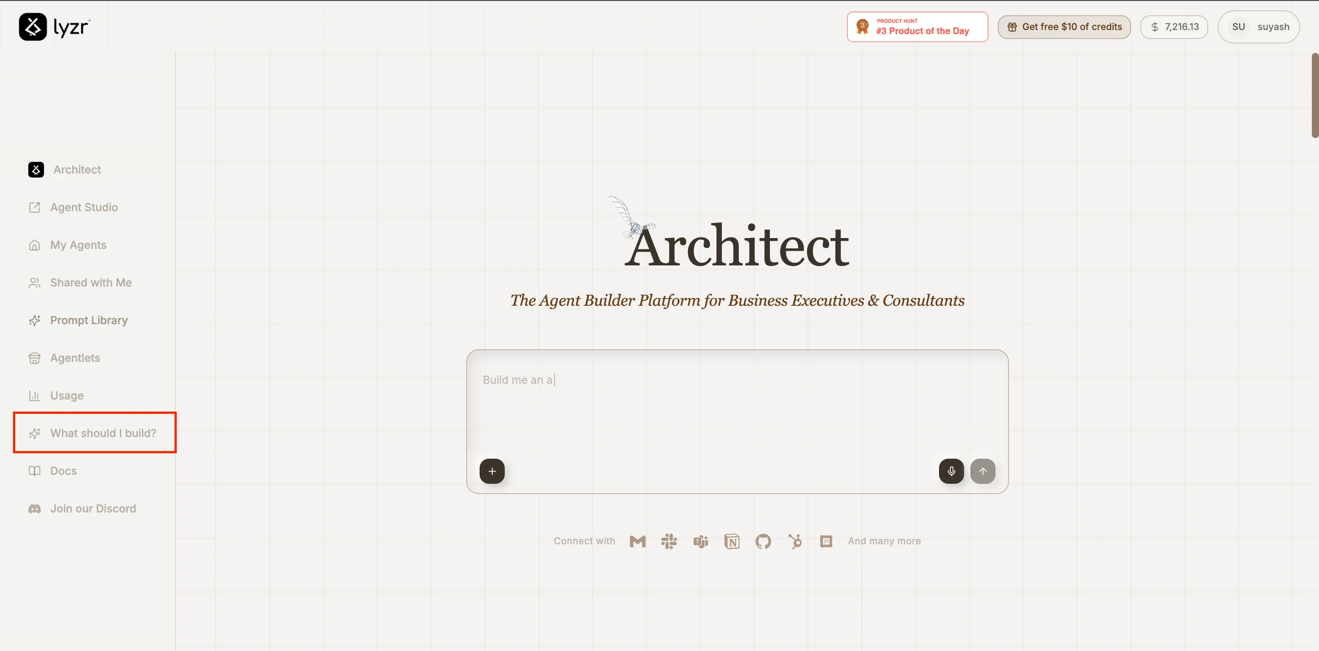This screenshot has height=651, width=1319.
Task: Click the Prompt Library sparkle icon
Action: 34,321
